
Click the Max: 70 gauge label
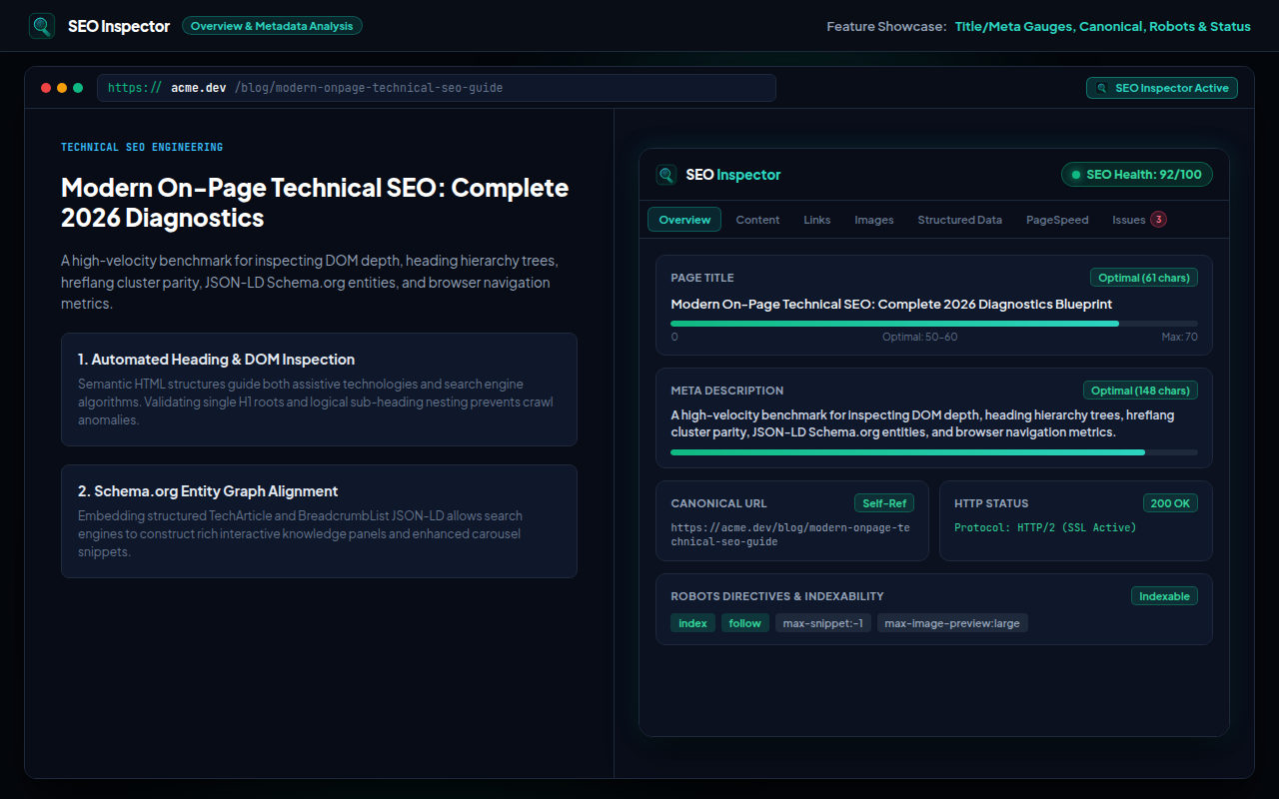(1179, 337)
